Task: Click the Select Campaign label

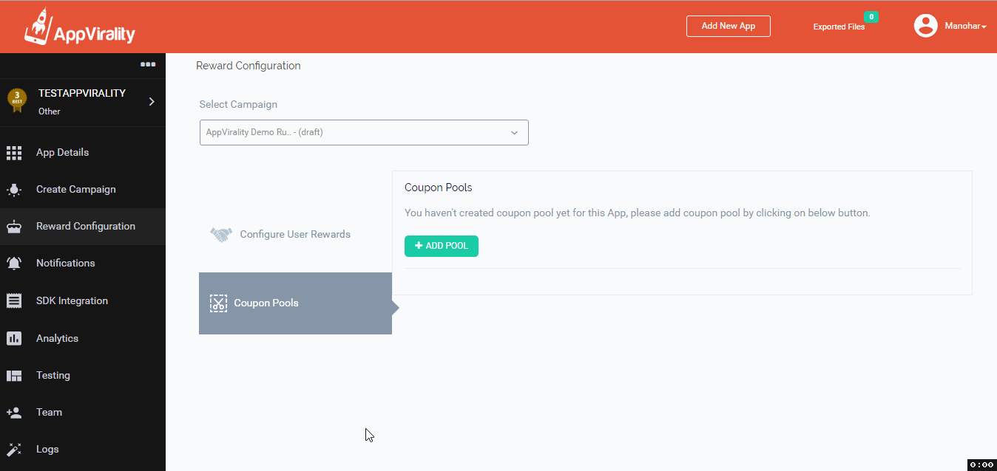Action: tap(238, 104)
